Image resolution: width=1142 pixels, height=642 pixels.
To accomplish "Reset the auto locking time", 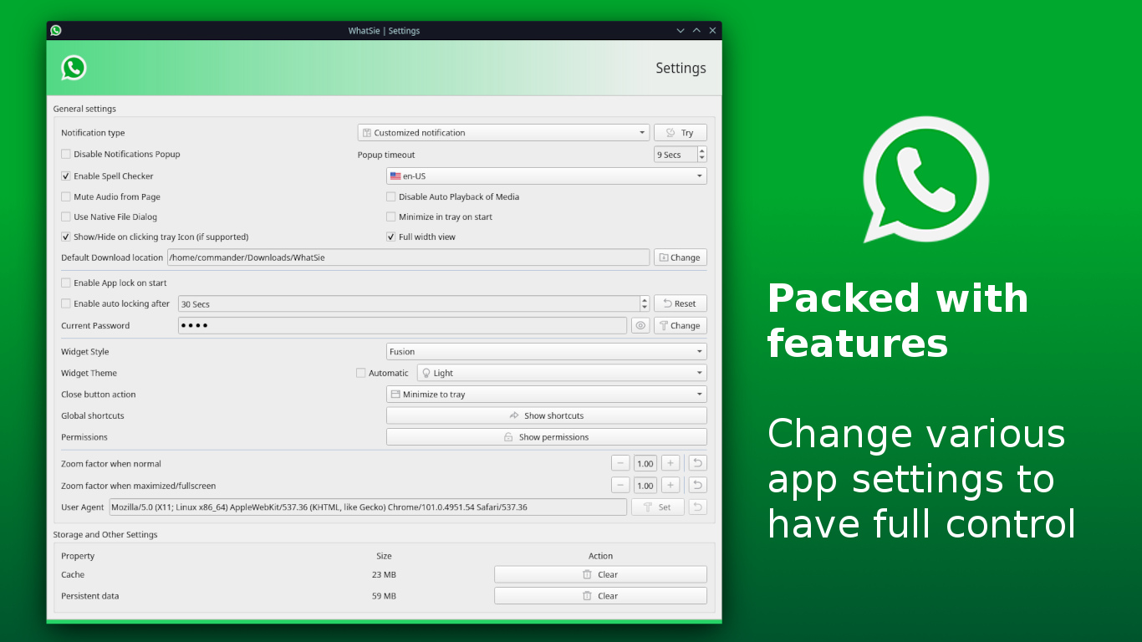I will click(680, 304).
